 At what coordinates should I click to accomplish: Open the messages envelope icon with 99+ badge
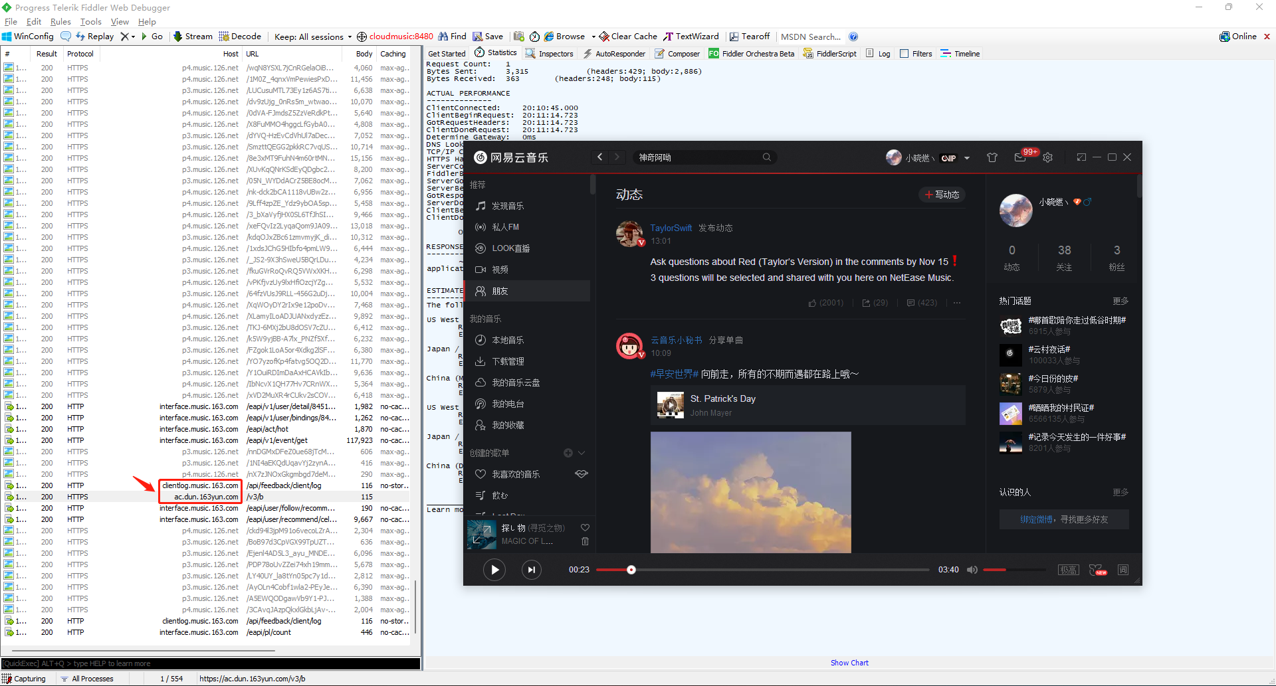pos(1020,157)
